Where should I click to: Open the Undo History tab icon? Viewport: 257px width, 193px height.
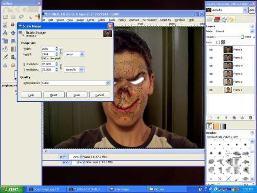point(231,20)
